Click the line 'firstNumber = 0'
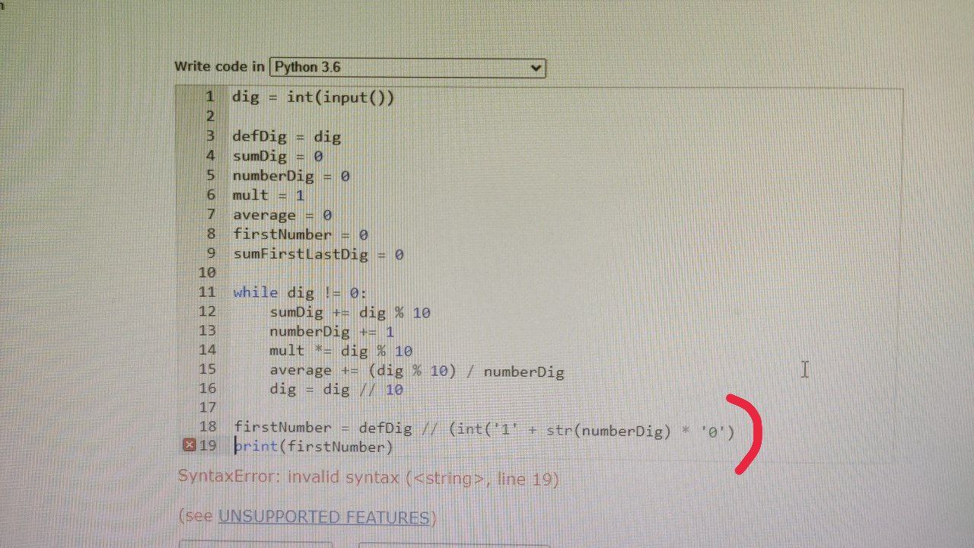Image resolution: width=974 pixels, height=548 pixels. coord(300,234)
